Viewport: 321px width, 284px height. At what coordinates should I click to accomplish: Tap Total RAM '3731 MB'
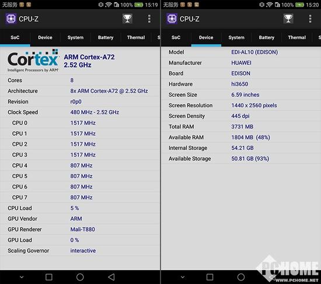coord(242,127)
